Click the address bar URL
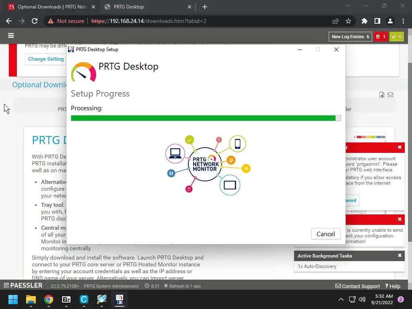This screenshot has width=412, height=309. pos(149,21)
